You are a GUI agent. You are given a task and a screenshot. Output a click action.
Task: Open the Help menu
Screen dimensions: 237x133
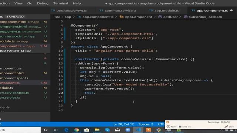(77, 3)
